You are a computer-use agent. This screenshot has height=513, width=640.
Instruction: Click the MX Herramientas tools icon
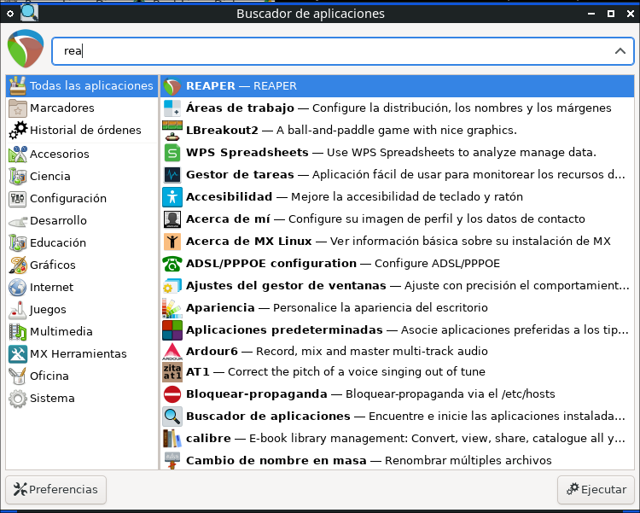click(18, 353)
